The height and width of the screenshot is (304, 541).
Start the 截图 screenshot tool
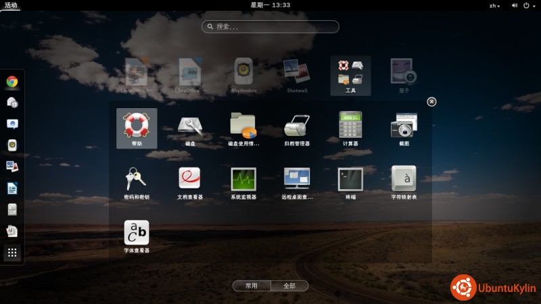(404, 126)
